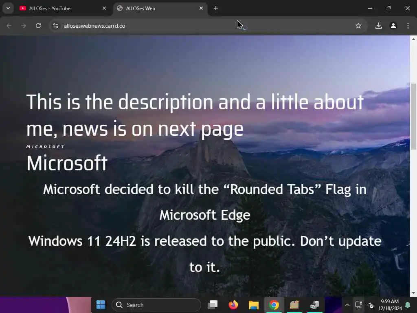Click the scrollbar up arrow

(x=413, y=39)
